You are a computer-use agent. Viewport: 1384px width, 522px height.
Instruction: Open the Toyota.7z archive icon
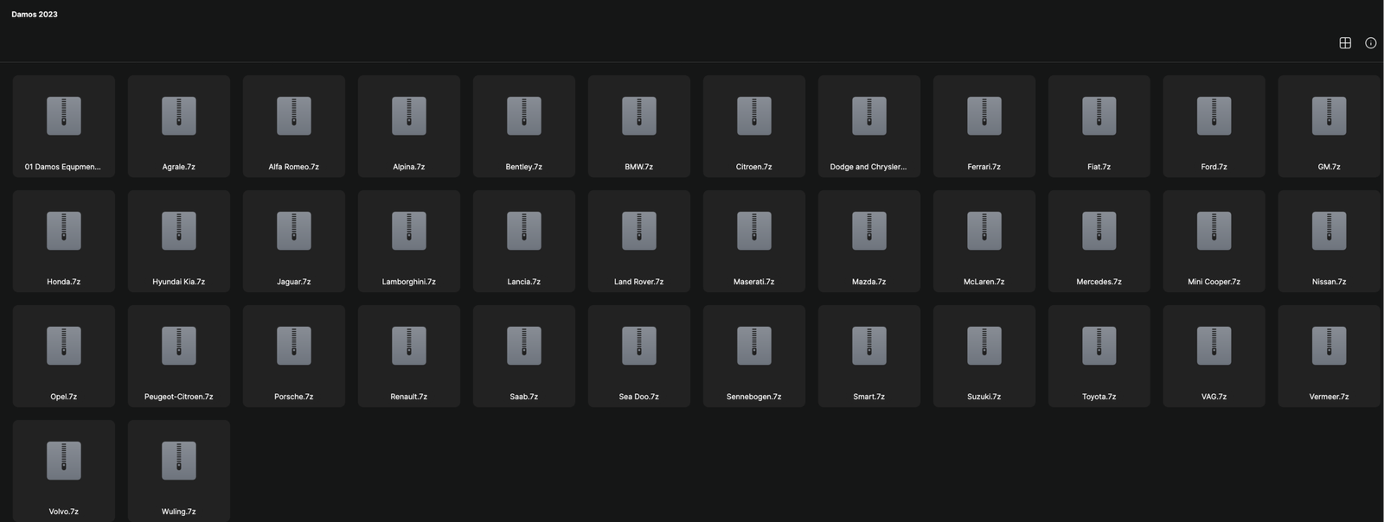point(1099,346)
